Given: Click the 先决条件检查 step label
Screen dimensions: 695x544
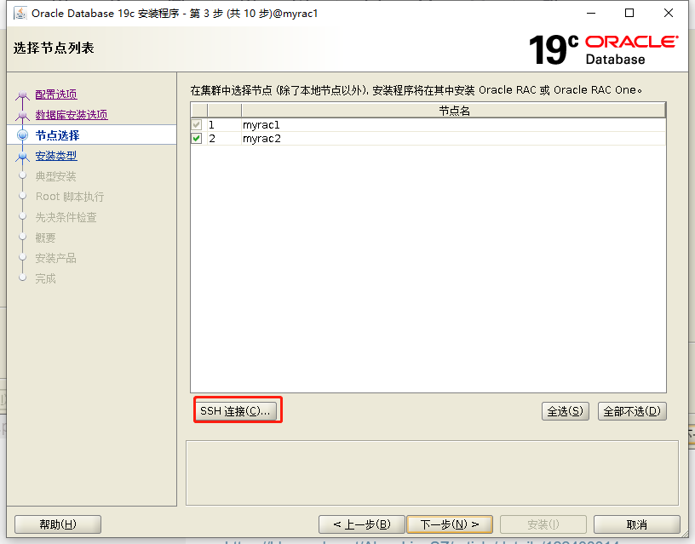Looking at the screenshot, I should 66,217.
